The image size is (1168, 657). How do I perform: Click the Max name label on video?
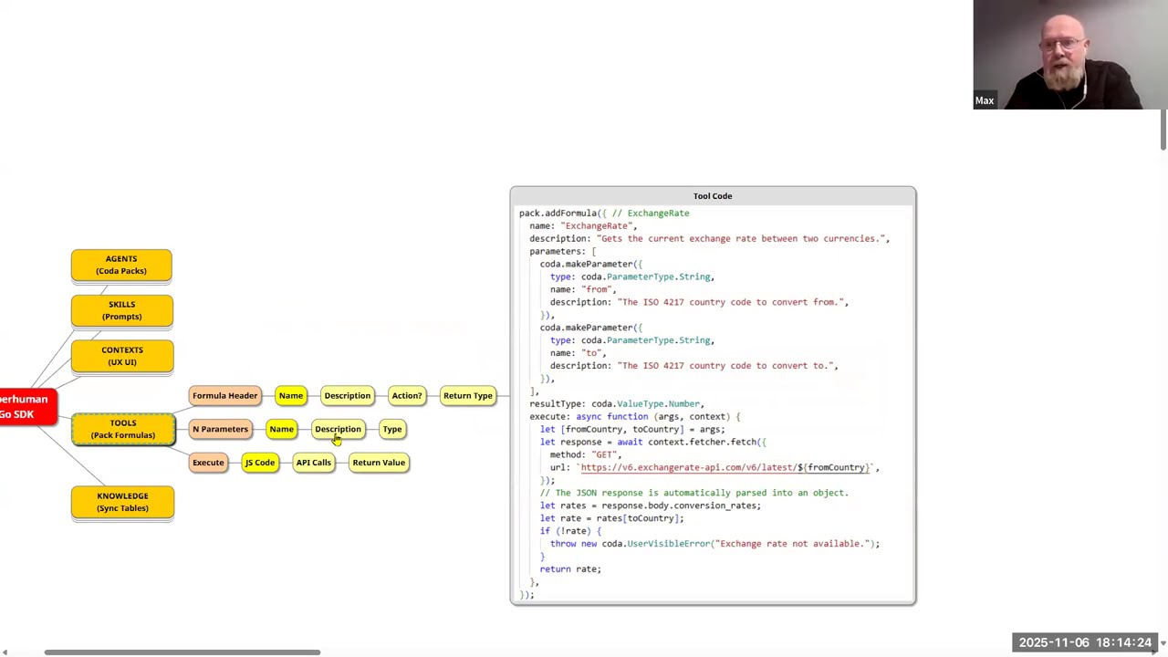[x=984, y=100]
